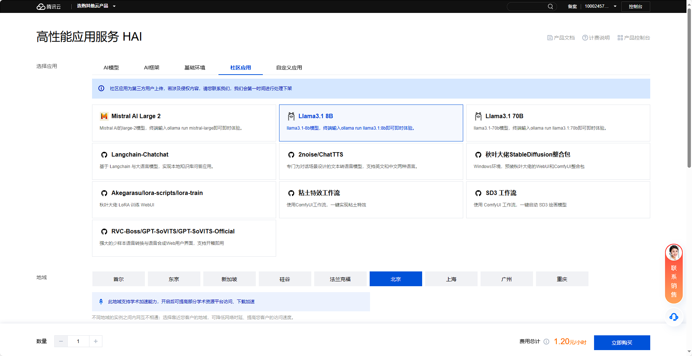Viewport: 692px width, 356px height.
Task: Click the info icon in notice banner
Action: pyautogui.click(x=101, y=88)
